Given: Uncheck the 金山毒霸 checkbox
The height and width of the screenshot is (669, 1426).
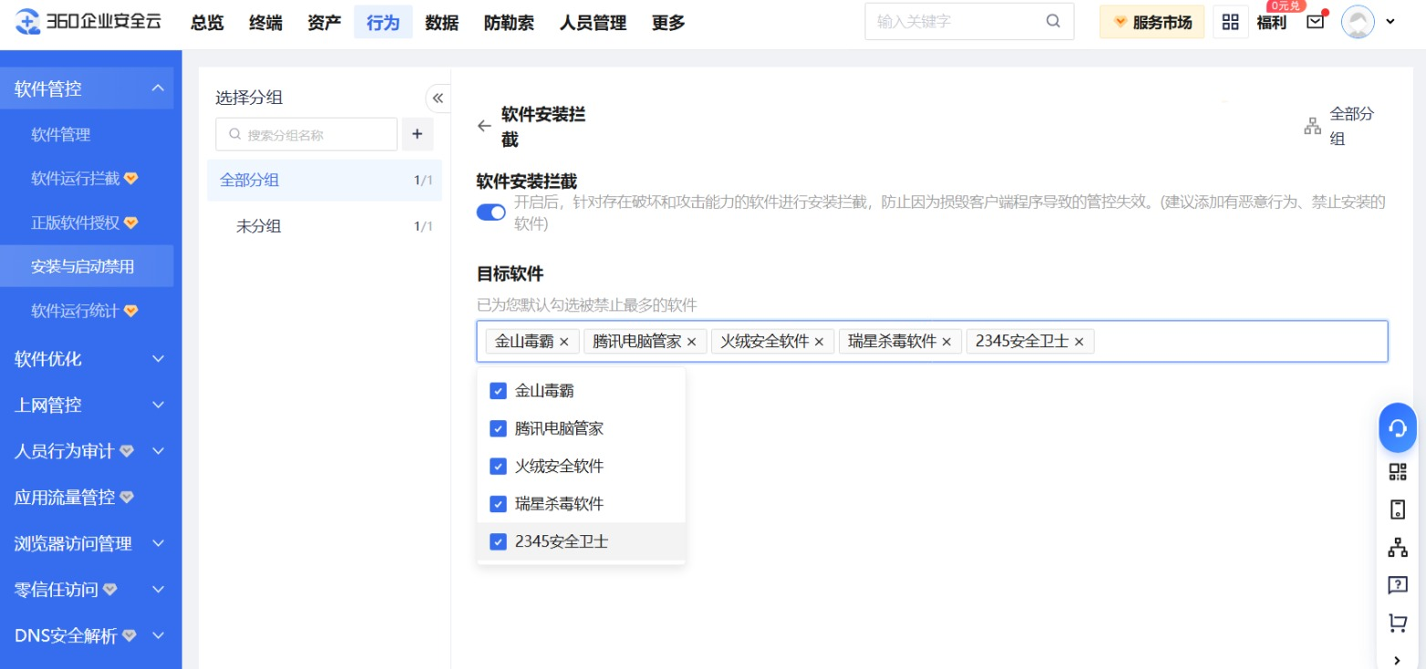Looking at the screenshot, I should [498, 391].
